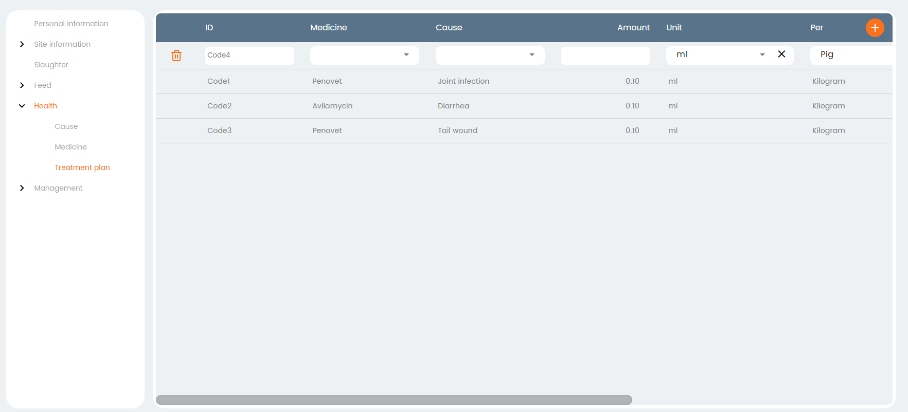Viewport: 908px width, 412px height.
Task: Click the Code4 ID input field
Action: [250, 55]
